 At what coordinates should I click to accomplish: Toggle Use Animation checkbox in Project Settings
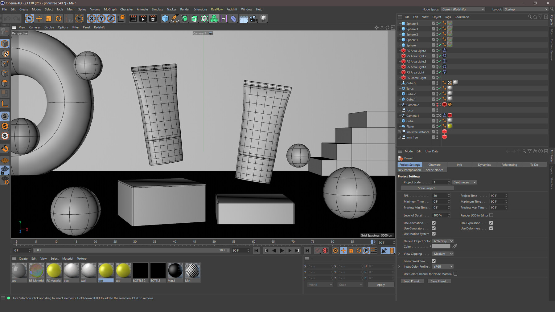click(x=434, y=223)
